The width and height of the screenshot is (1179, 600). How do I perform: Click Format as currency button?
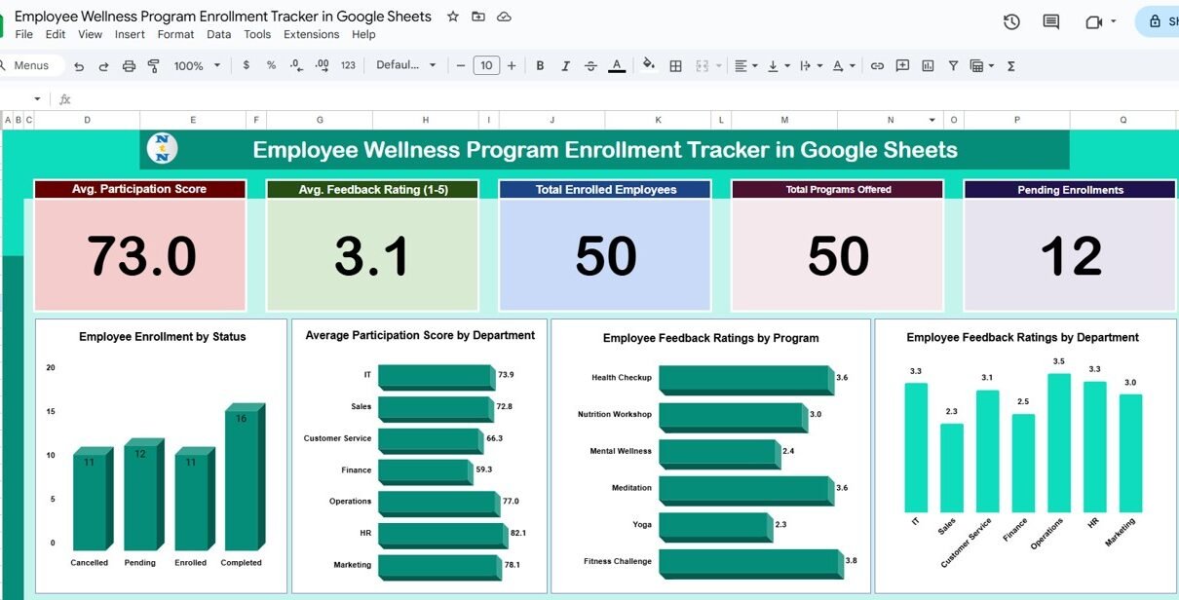(246, 65)
